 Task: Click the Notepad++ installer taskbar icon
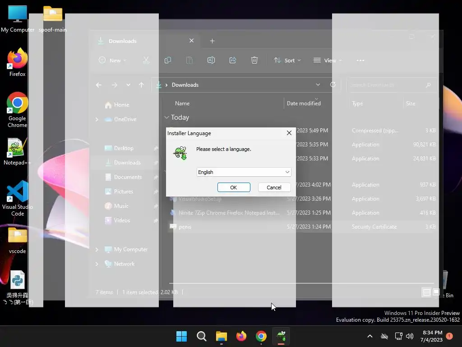281,336
